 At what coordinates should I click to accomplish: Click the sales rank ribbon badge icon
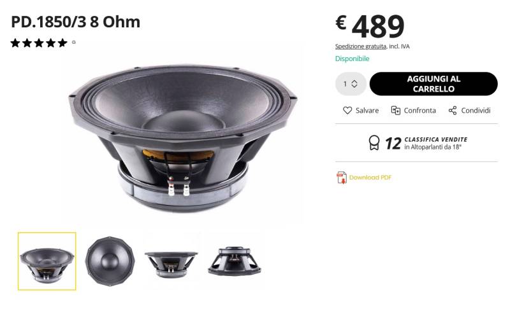click(x=374, y=143)
